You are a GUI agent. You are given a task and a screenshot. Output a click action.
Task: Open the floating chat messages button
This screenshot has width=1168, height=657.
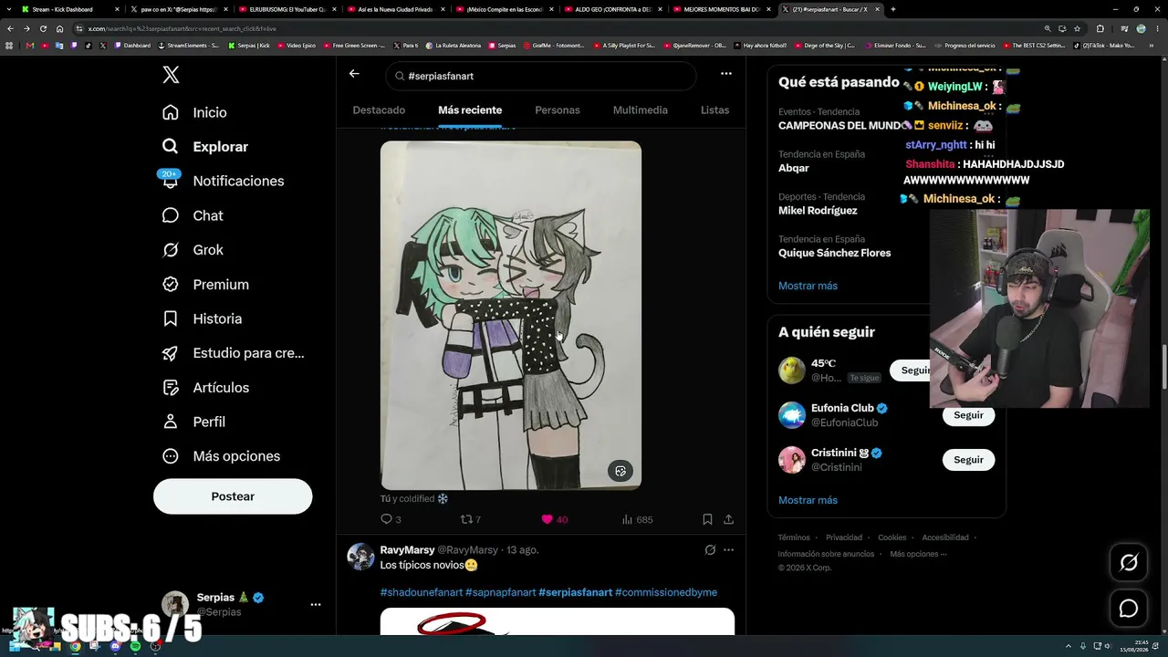(1129, 609)
